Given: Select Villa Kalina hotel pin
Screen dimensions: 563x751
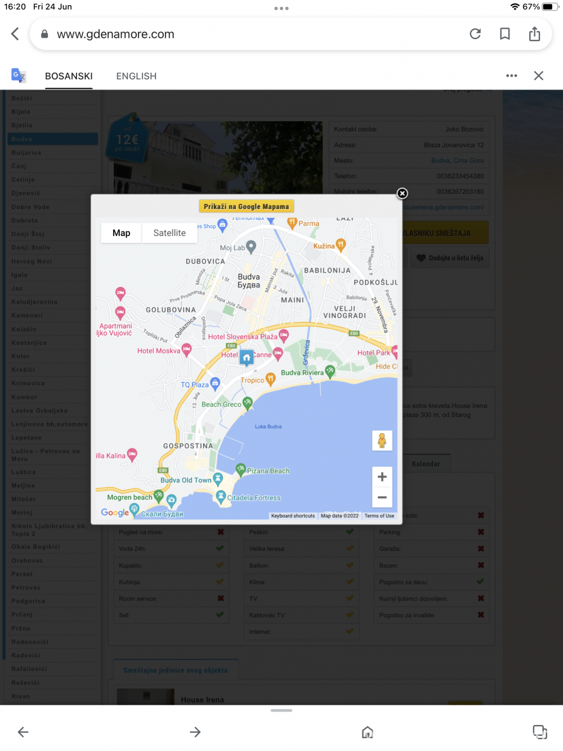Looking at the screenshot, I should point(132,455).
